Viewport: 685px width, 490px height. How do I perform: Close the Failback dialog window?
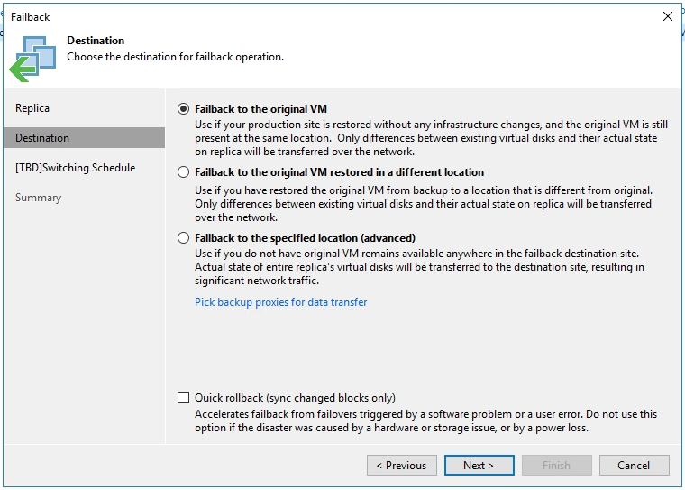[x=667, y=16]
